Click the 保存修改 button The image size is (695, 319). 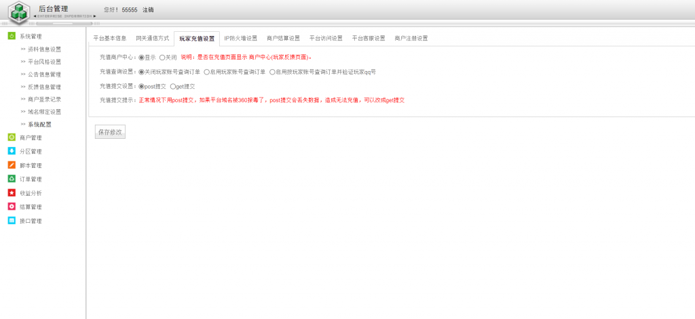pyautogui.click(x=110, y=132)
